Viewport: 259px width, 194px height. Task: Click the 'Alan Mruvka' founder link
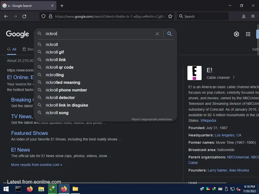239,170
